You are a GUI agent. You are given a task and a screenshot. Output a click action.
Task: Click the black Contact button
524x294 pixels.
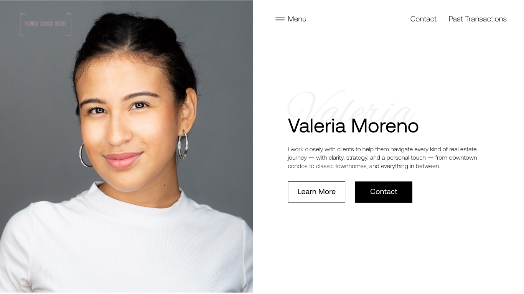tap(384, 192)
